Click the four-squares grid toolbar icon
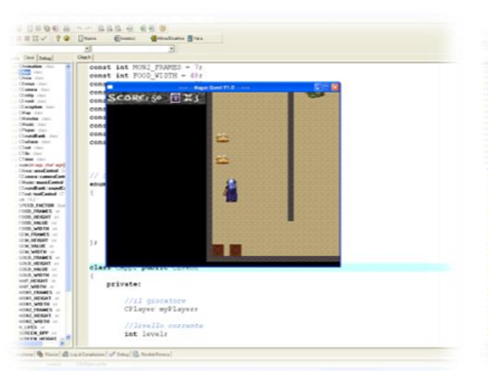Viewport: 488px width, 371px height. [x=35, y=38]
